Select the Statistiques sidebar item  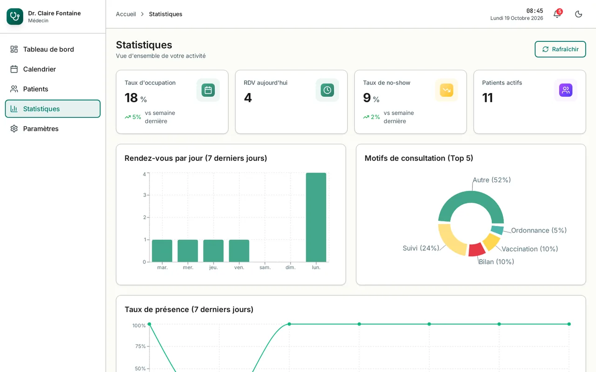[x=53, y=109]
